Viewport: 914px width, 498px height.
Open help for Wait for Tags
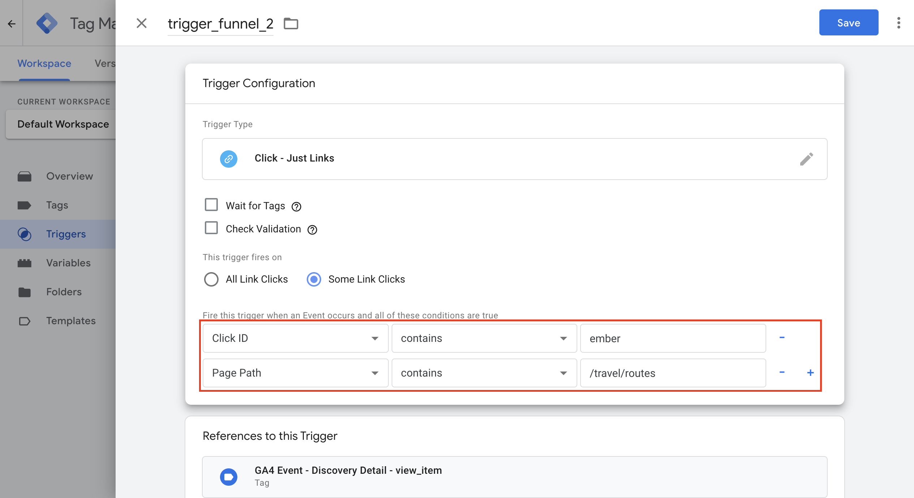click(297, 206)
